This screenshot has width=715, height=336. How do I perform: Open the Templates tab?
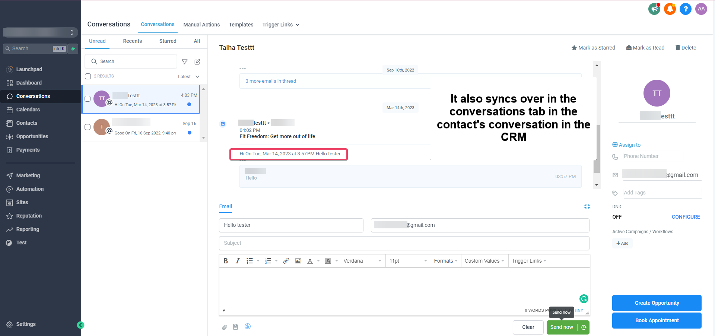point(241,25)
